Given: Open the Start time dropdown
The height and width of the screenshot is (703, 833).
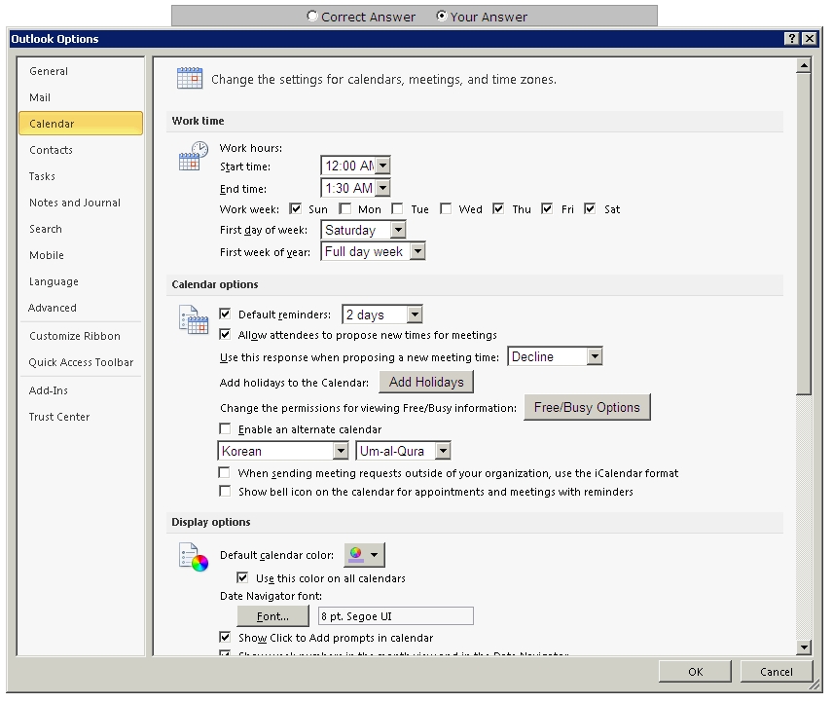Looking at the screenshot, I should (x=383, y=166).
